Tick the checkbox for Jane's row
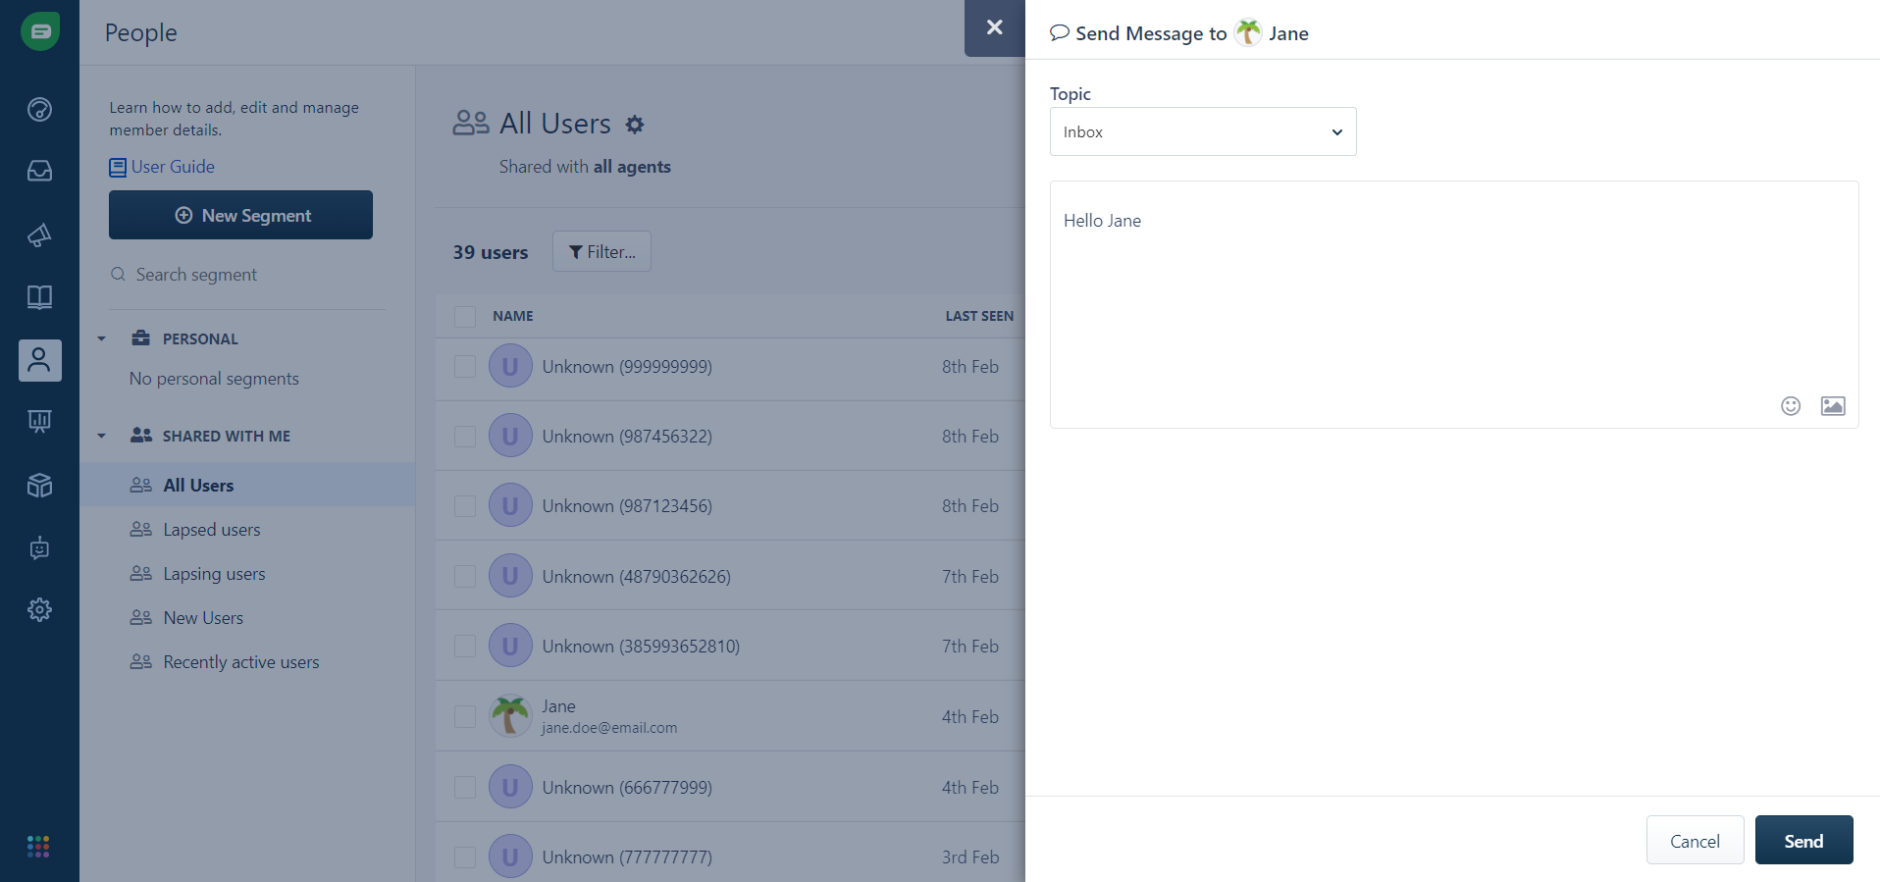 (465, 717)
